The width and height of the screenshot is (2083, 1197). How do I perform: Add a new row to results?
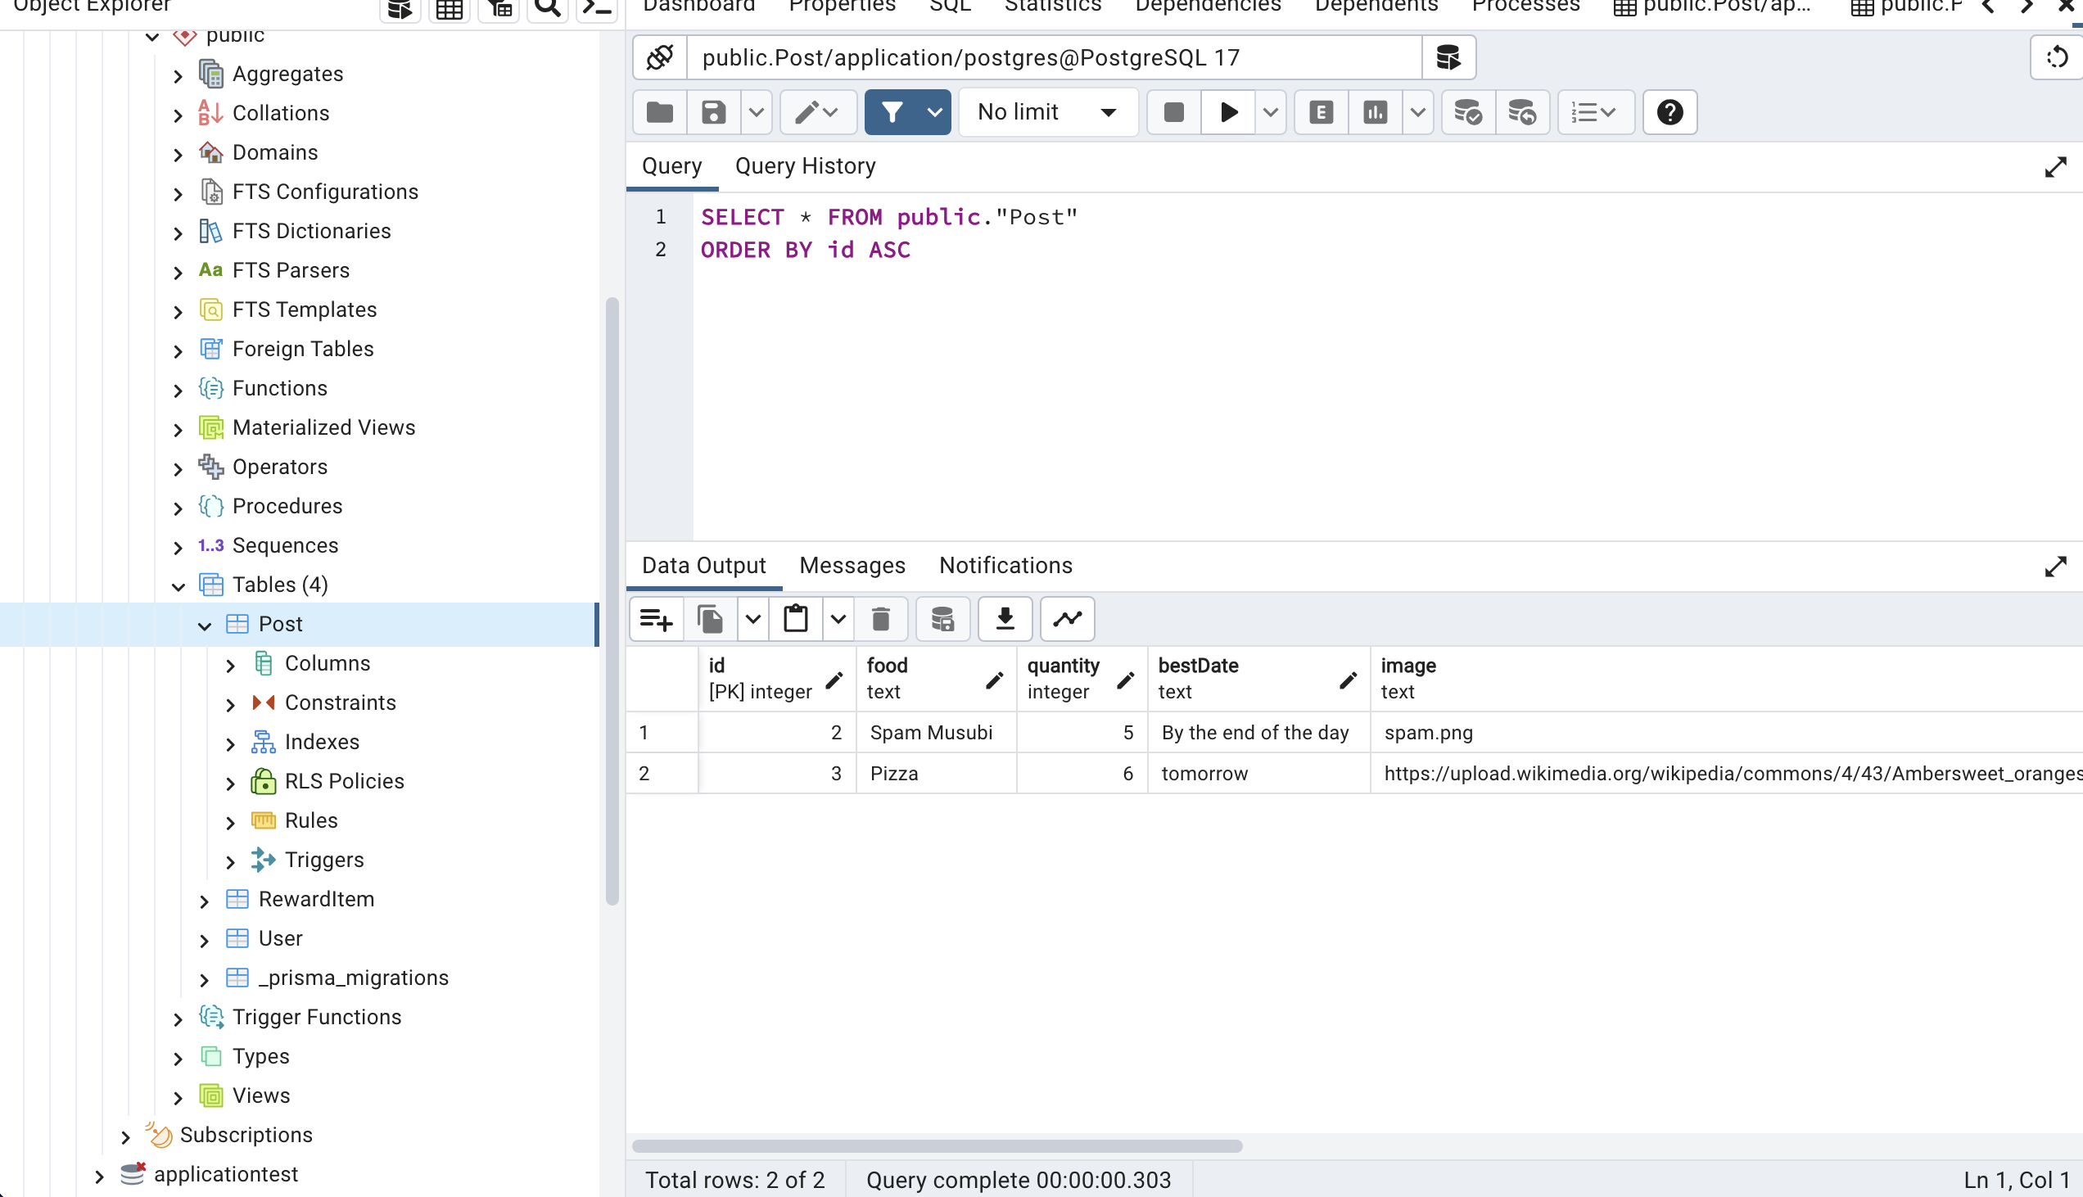[657, 618]
